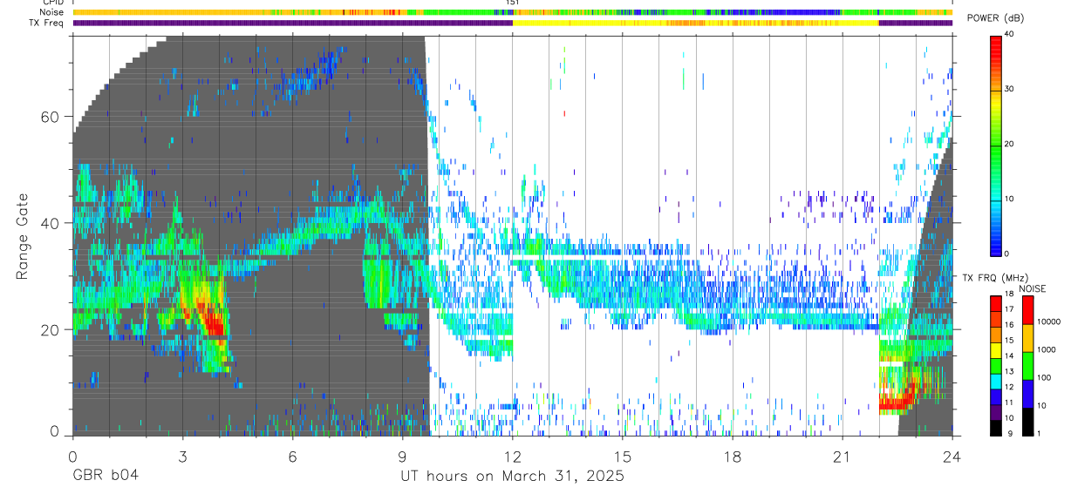Click the 10000 tick on the noise legend
This screenshot has height=494, width=1071.
1048,321
